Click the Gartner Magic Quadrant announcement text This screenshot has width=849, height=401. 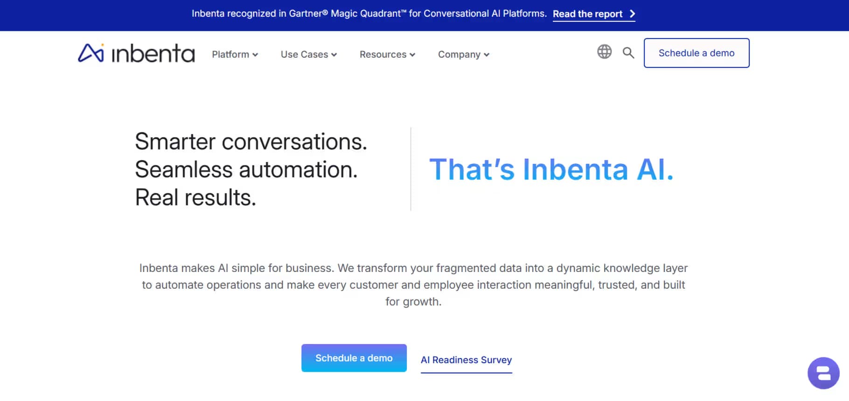369,14
